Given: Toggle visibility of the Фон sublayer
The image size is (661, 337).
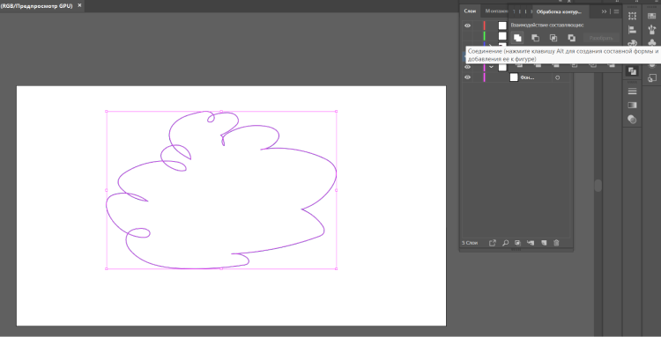Looking at the screenshot, I should pyautogui.click(x=467, y=77).
